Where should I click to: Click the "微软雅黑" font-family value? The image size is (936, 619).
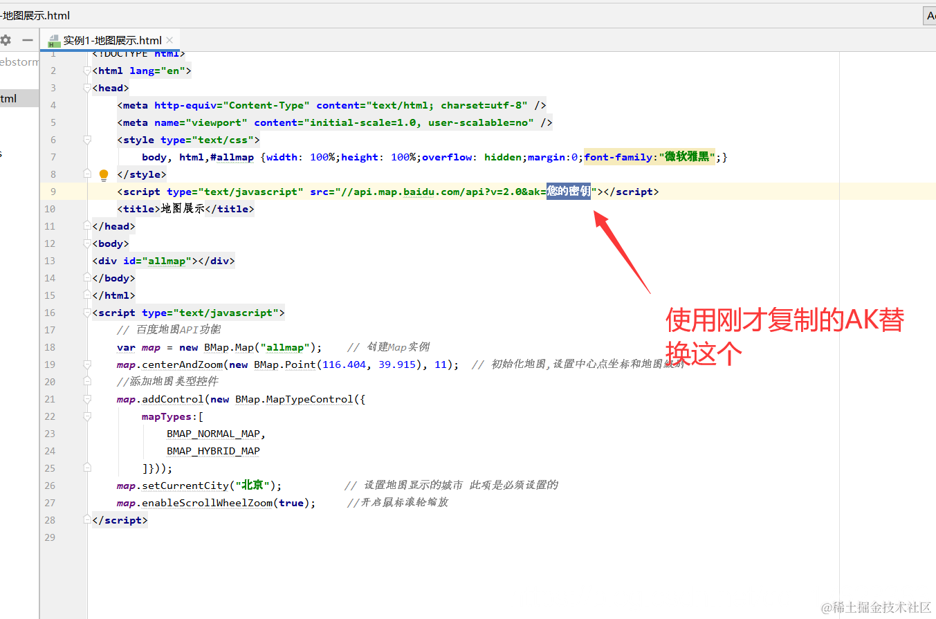tap(688, 157)
